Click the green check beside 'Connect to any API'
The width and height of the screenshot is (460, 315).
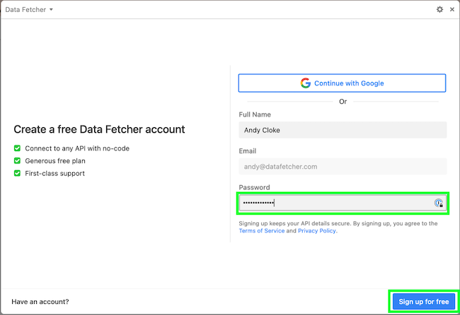(x=17, y=148)
